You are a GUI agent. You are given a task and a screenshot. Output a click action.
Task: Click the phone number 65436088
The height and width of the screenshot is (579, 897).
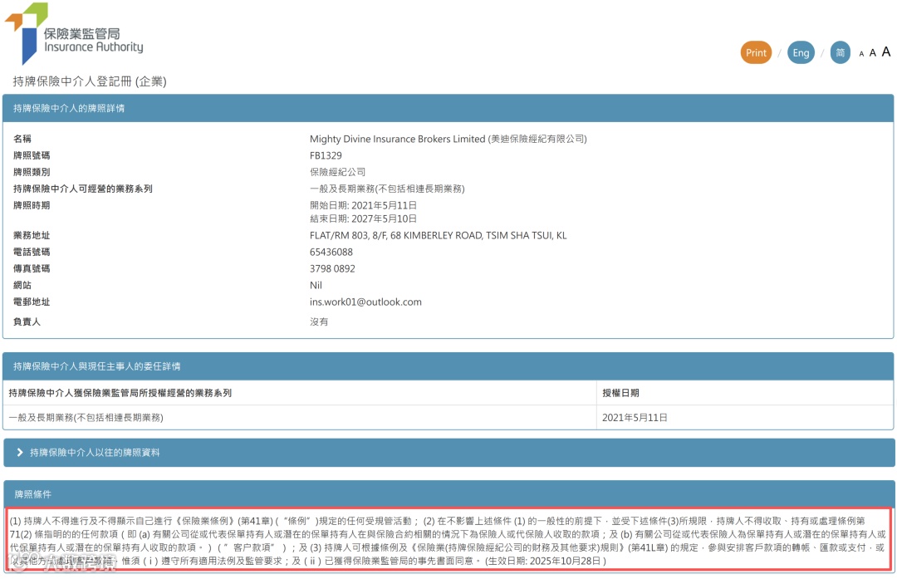(x=331, y=253)
